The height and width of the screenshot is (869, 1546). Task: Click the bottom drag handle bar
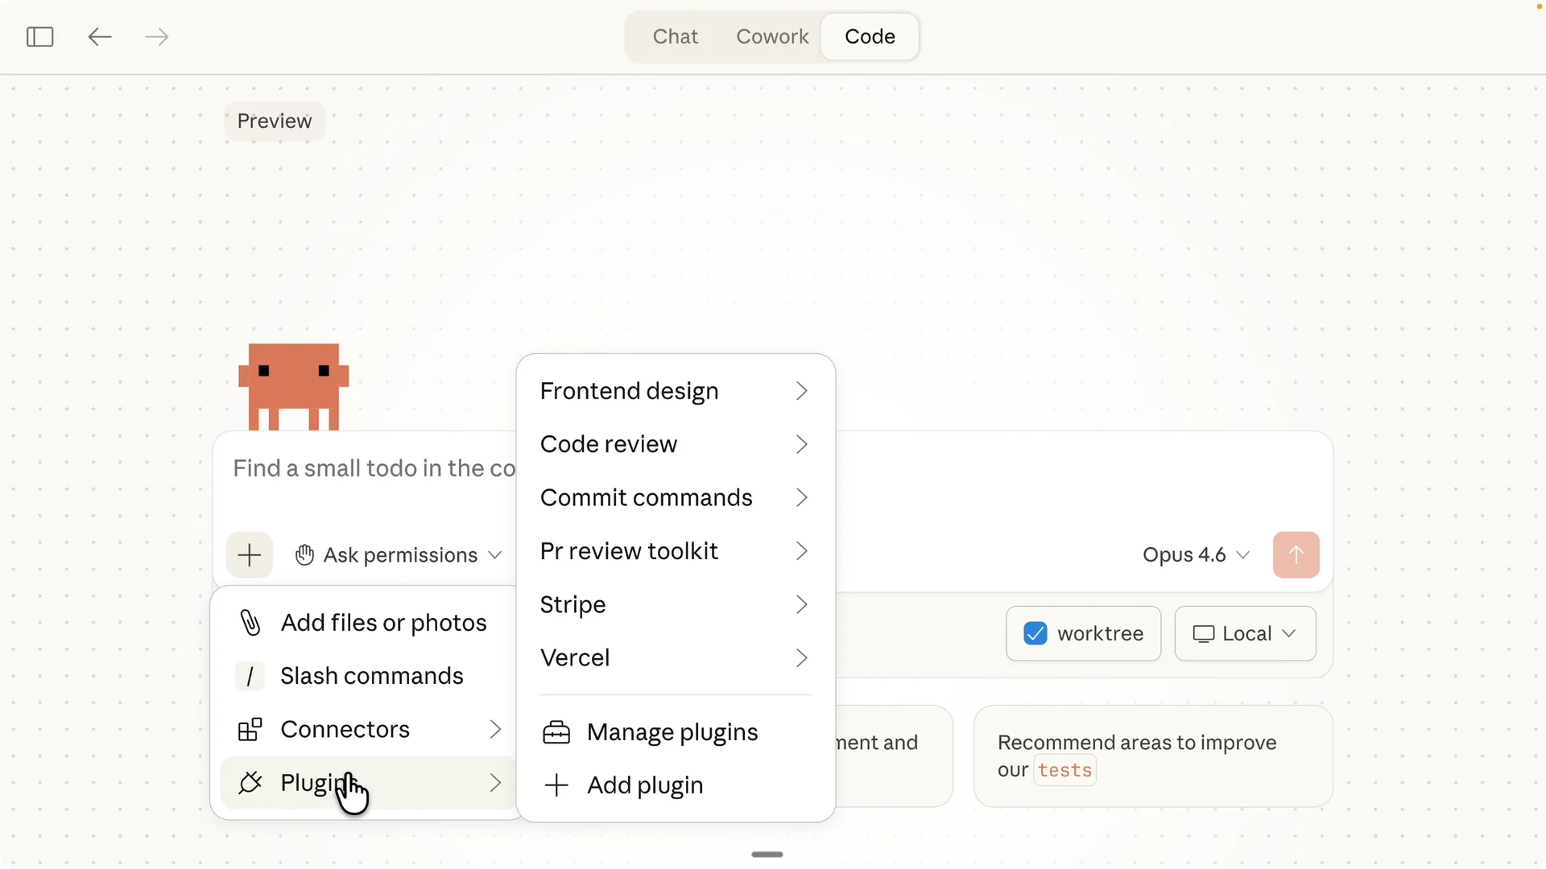767,855
